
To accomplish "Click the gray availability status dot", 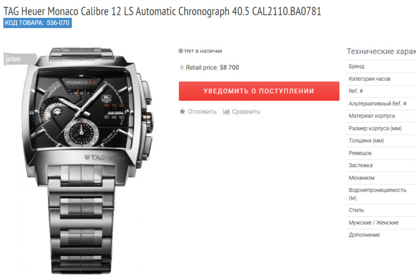I will (x=181, y=51).
